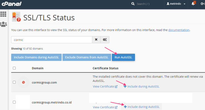Click the red blocked status icon for cormicgroup.com
Viewport: 205px width, 110px height.
click(23, 82)
